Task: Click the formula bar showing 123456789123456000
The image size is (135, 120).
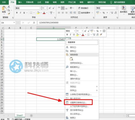Action: coord(86,23)
